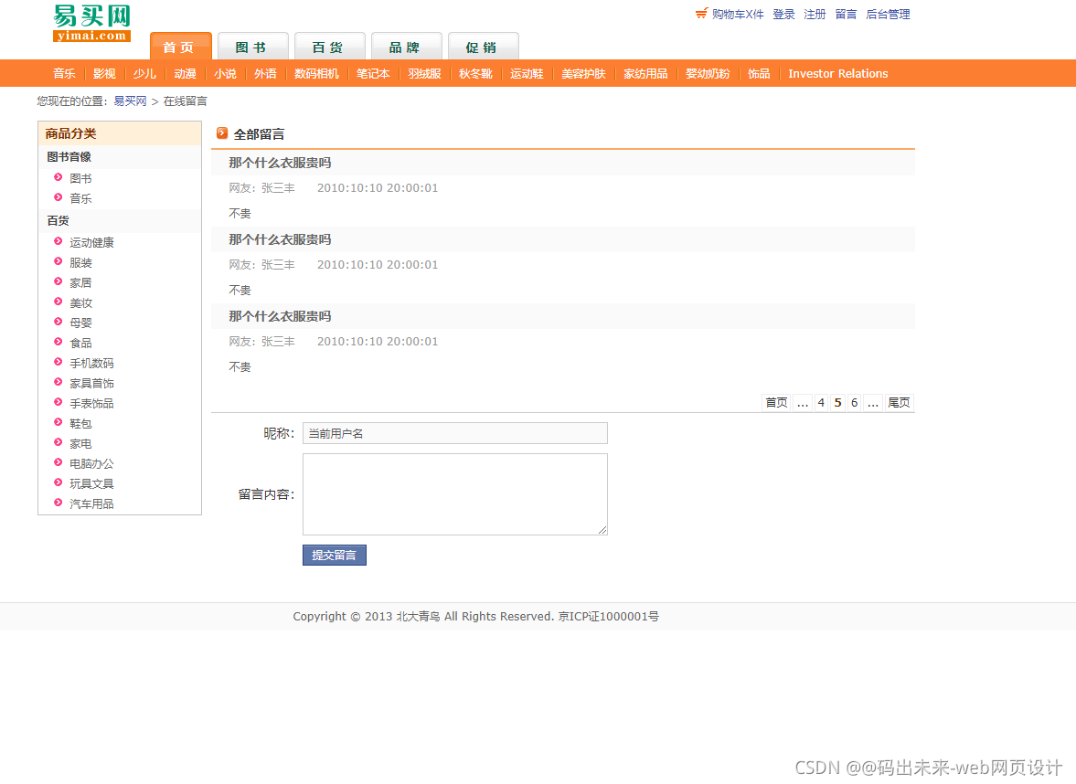The height and width of the screenshot is (784, 1076).
Task: Click the 昵称 input field
Action: point(455,433)
